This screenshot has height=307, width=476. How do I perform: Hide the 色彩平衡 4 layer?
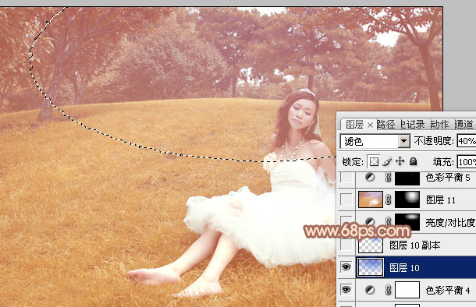(x=346, y=290)
